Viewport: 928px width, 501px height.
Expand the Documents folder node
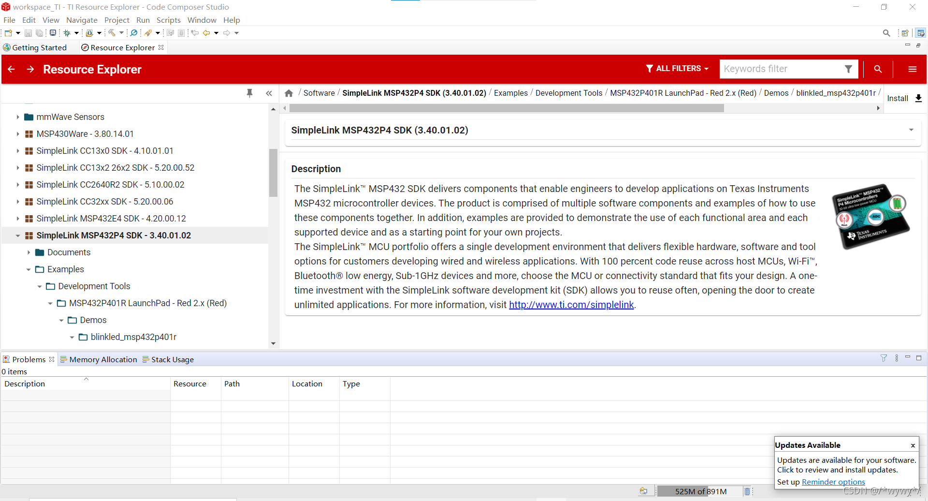click(x=29, y=252)
